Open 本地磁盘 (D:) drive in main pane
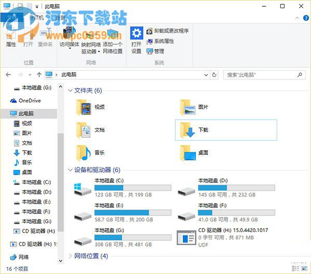The width and height of the screenshot is (311, 274). pos(226,188)
